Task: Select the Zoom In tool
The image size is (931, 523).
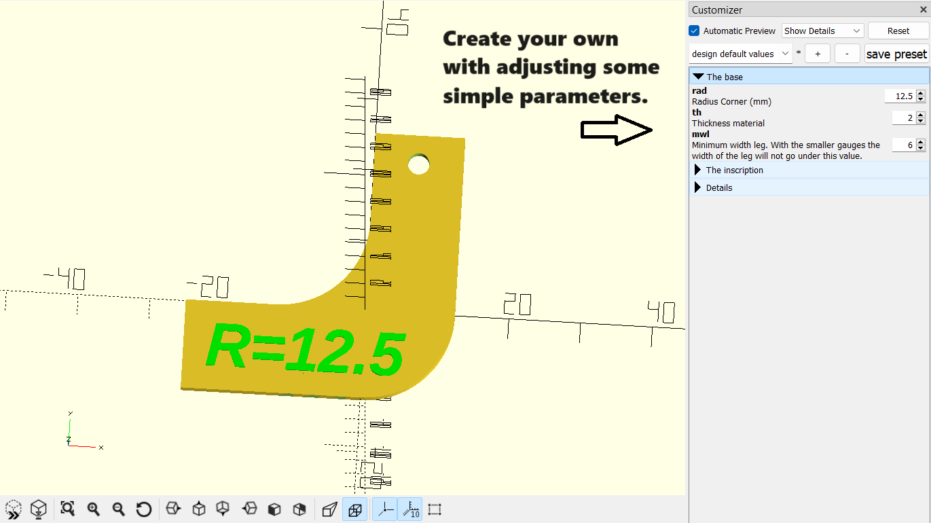Action: [x=93, y=509]
